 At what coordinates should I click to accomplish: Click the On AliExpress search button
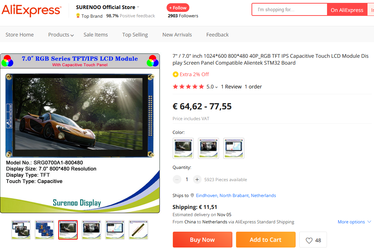point(347,10)
